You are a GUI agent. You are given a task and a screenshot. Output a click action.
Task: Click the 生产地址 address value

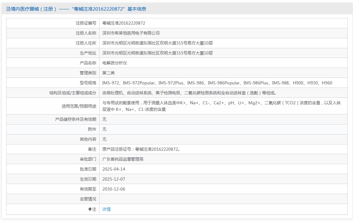[x=157, y=53]
